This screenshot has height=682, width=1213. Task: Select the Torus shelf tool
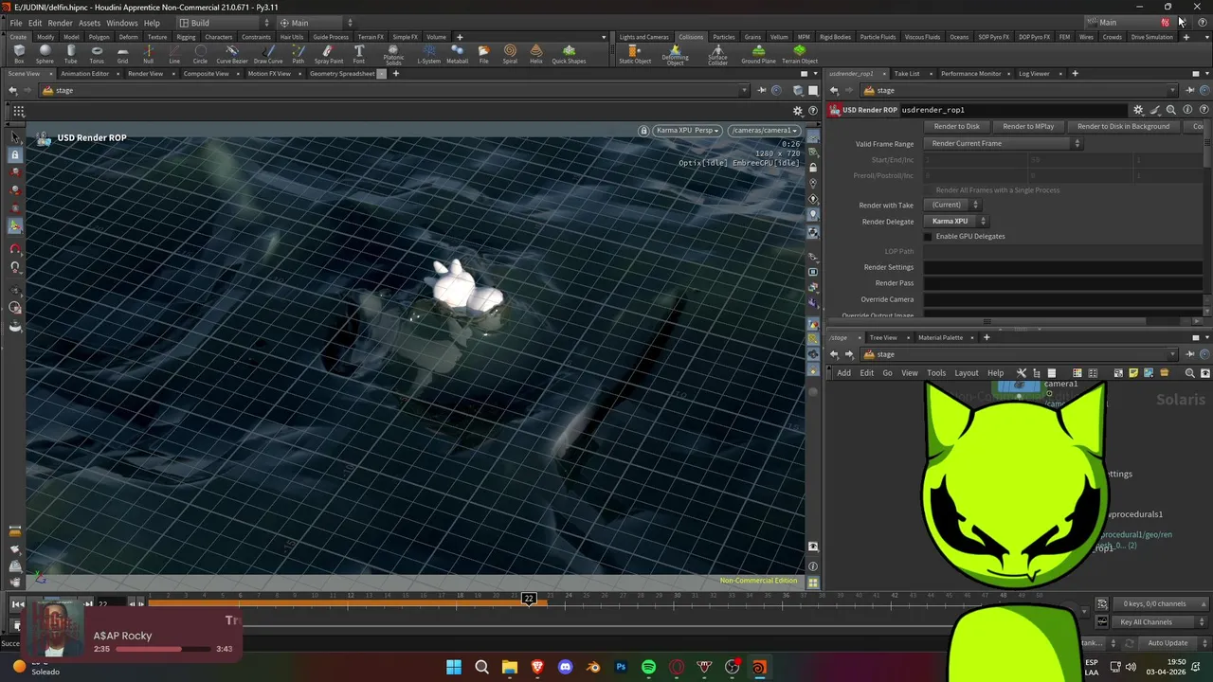(x=97, y=54)
